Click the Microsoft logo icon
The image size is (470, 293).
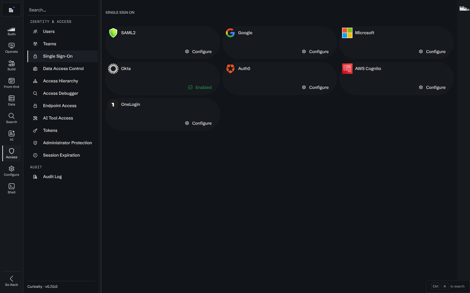347,33
